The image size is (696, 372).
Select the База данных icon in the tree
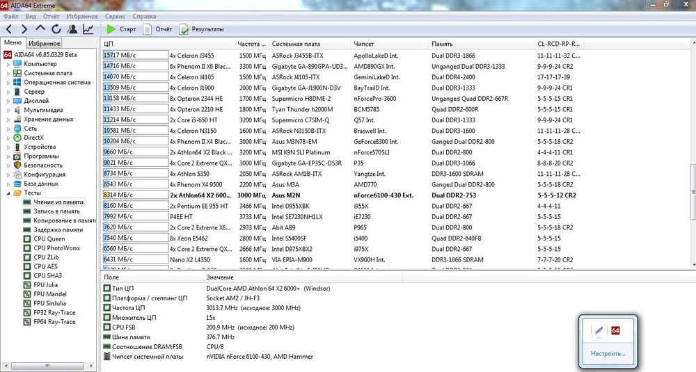click(x=17, y=184)
